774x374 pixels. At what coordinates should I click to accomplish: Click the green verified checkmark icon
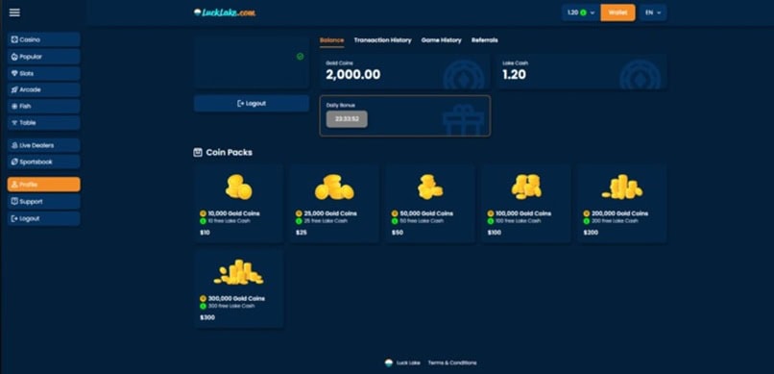[x=301, y=57]
